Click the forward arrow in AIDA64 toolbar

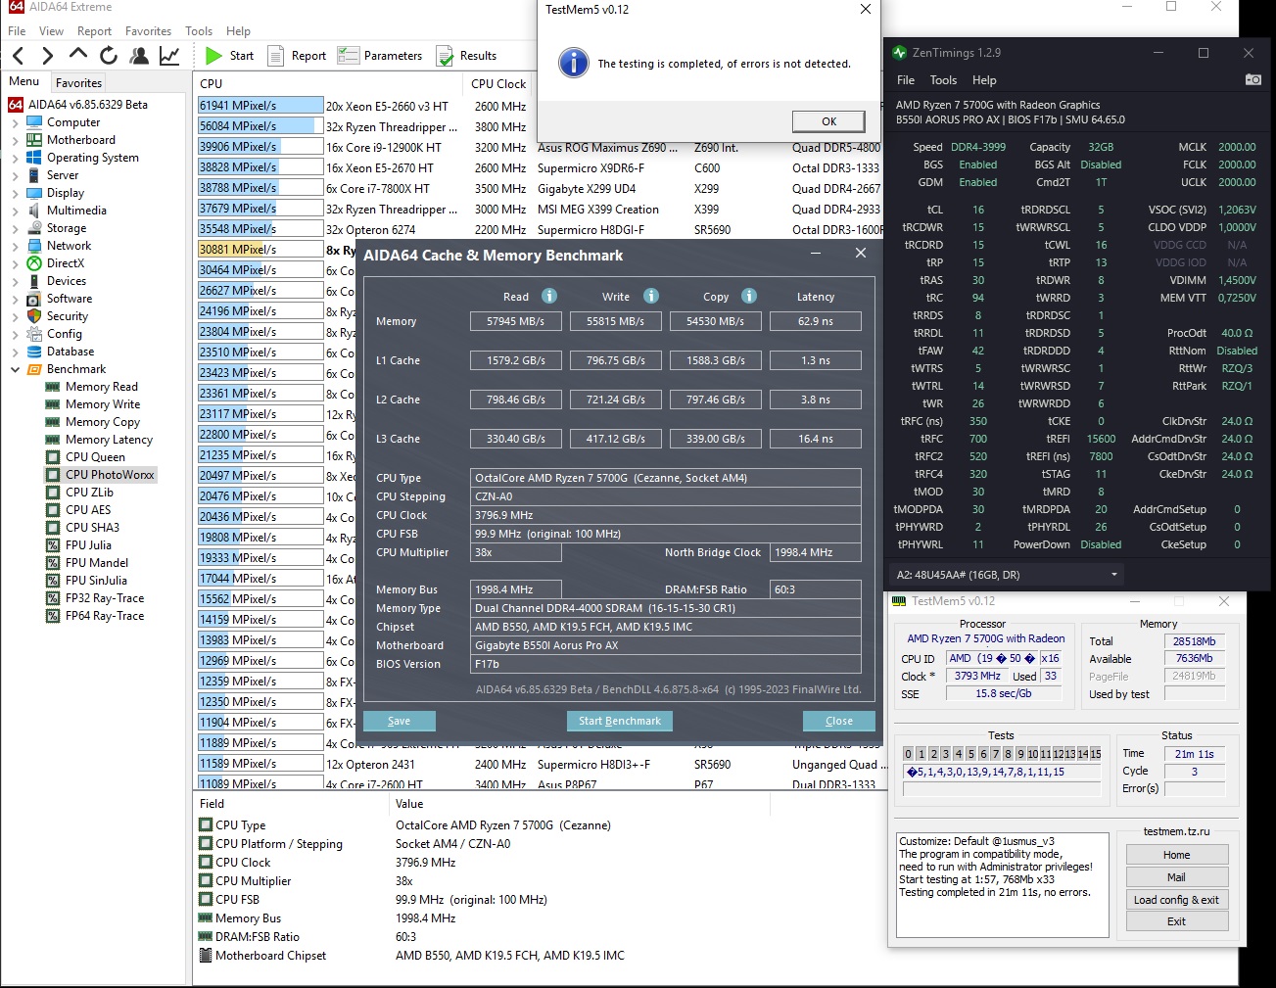pos(48,56)
